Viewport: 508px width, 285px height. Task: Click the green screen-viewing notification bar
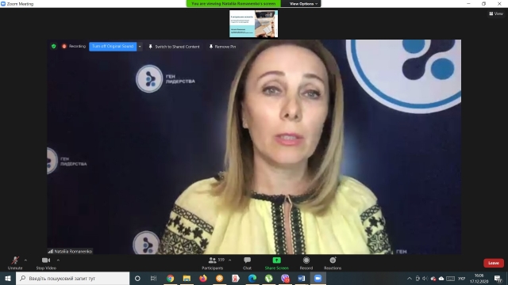coord(233,3)
